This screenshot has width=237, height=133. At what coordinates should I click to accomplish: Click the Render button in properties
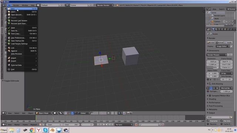(211, 43)
